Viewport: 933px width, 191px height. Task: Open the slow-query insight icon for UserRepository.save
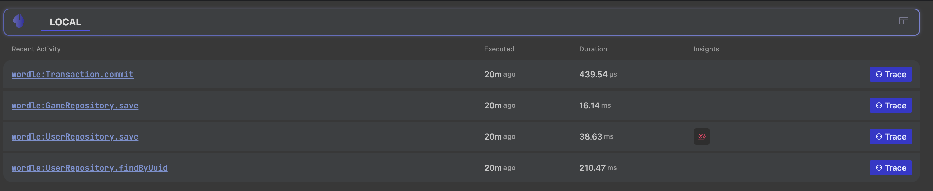click(701, 137)
